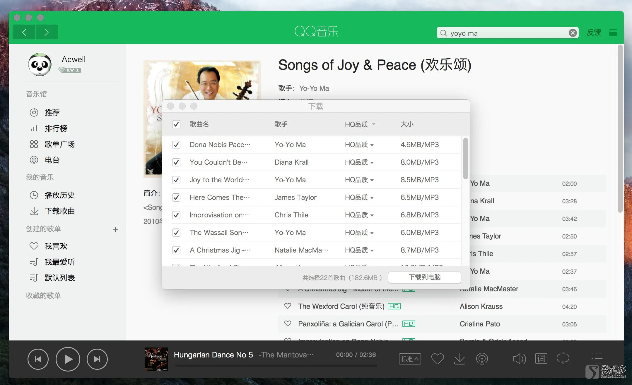This screenshot has width=632, height=385.
Task: Click the 反馈 feedback link
Action: 594,33
